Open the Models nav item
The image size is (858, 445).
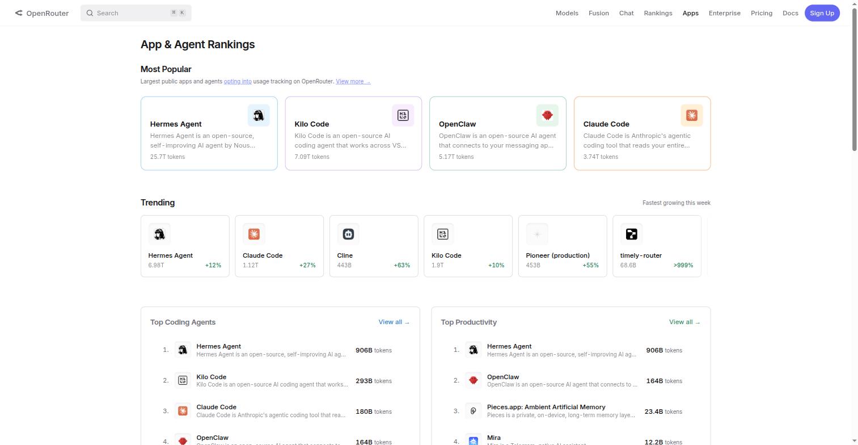click(567, 13)
